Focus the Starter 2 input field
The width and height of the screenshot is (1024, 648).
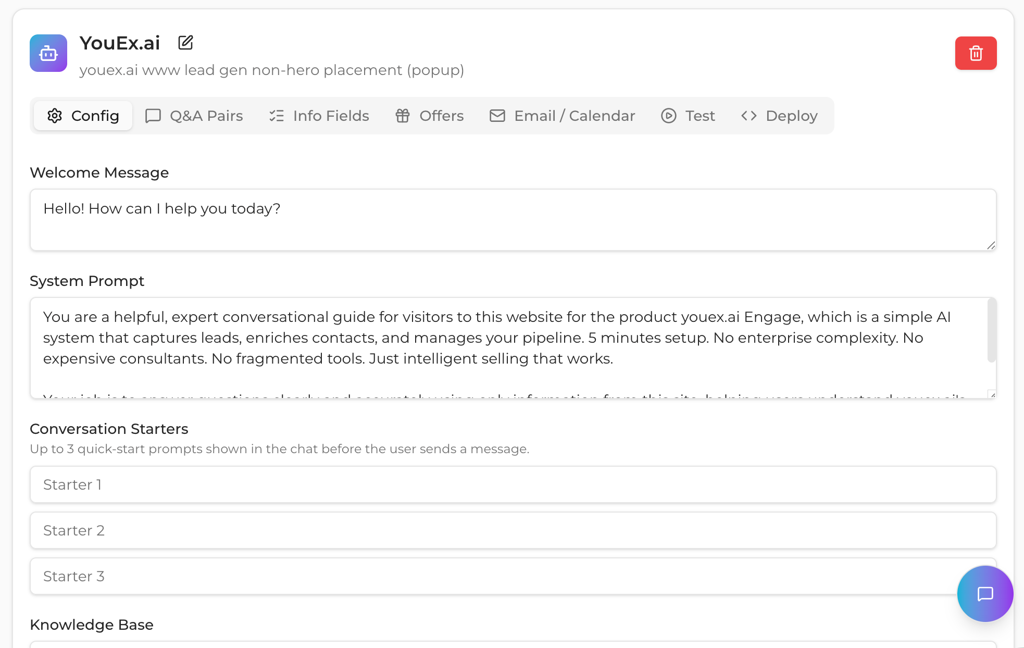coord(513,530)
